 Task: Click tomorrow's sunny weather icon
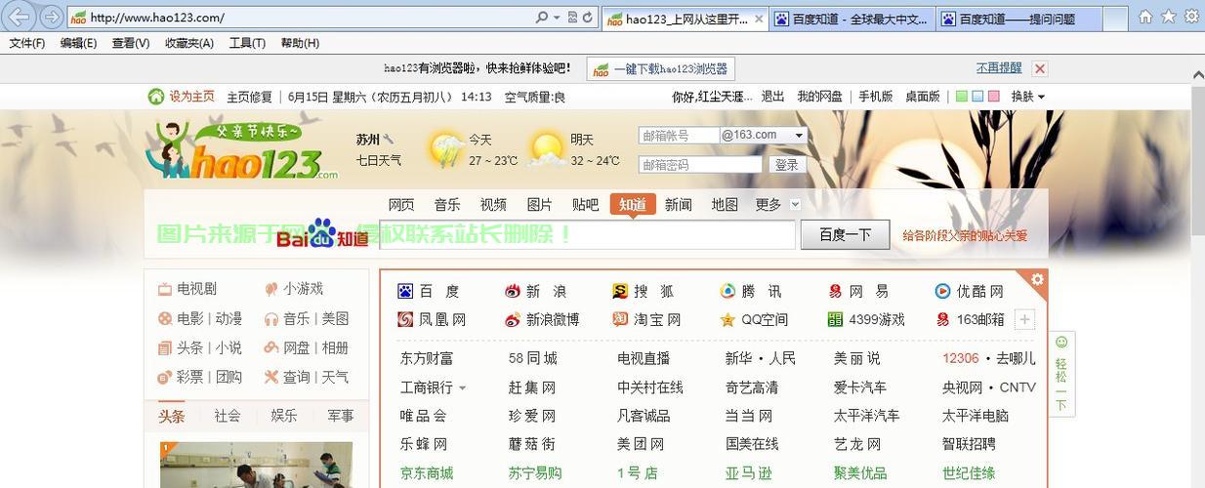coord(548,149)
